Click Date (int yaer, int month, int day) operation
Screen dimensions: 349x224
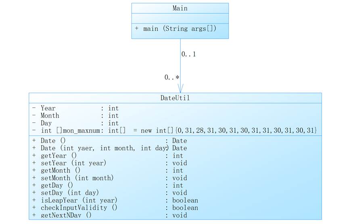pos(109,148)
